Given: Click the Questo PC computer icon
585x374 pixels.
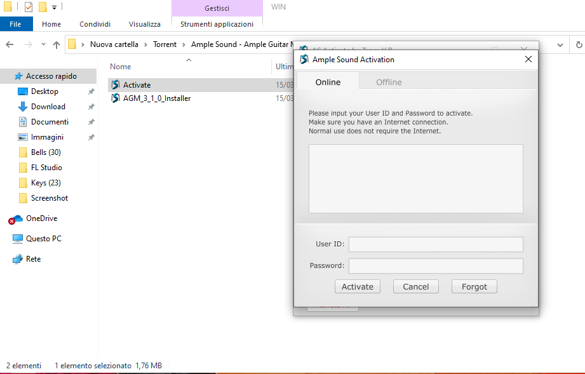Looking at the screenshot, I should (x=18, y=239).
